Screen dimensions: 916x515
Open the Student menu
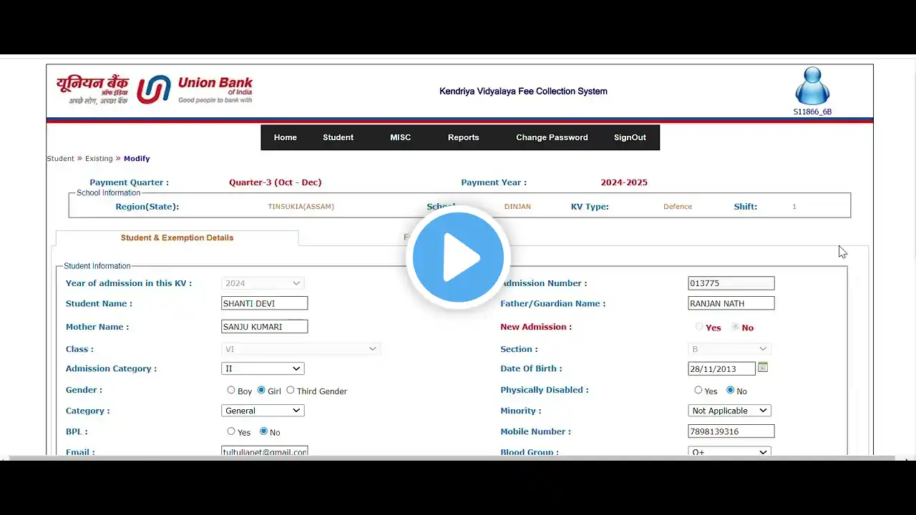(338, 137)
